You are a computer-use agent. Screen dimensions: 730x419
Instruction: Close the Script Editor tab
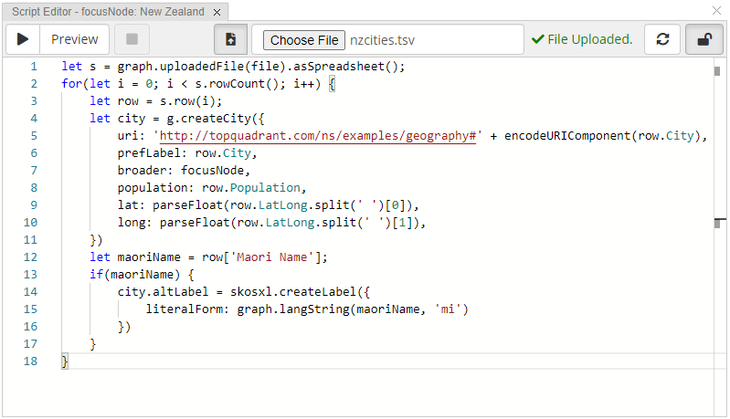[x=216, y=13]
